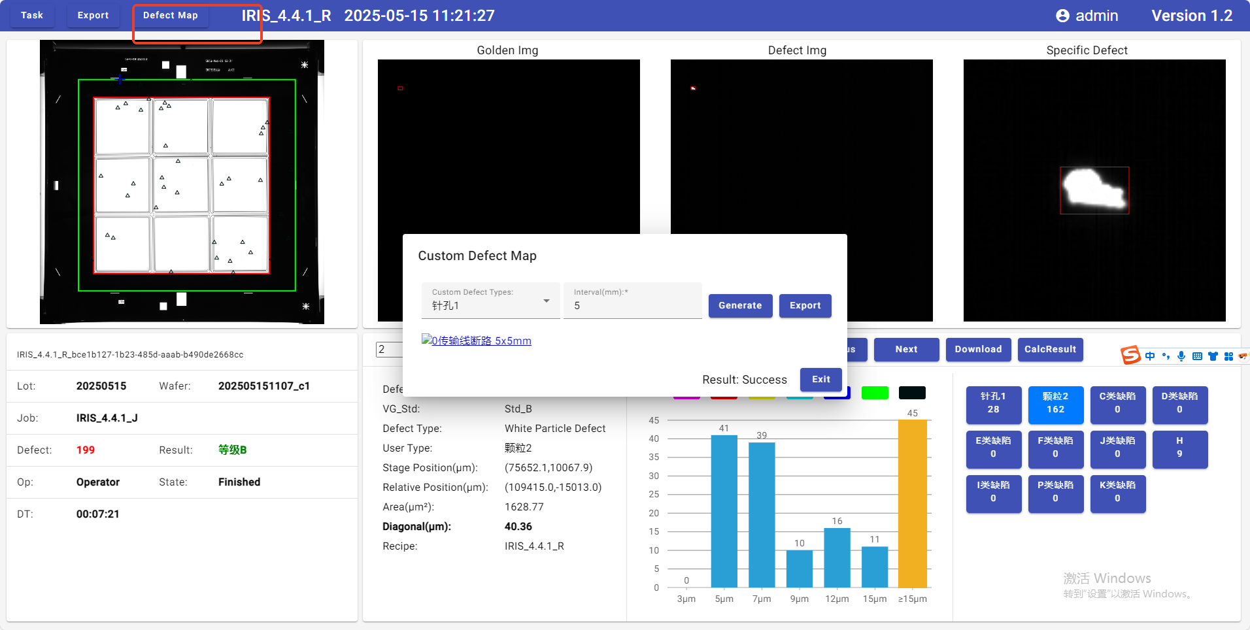The image size is (1250, 630).
Task: Toggle the punctuation mode icon
Action: 1166,356
